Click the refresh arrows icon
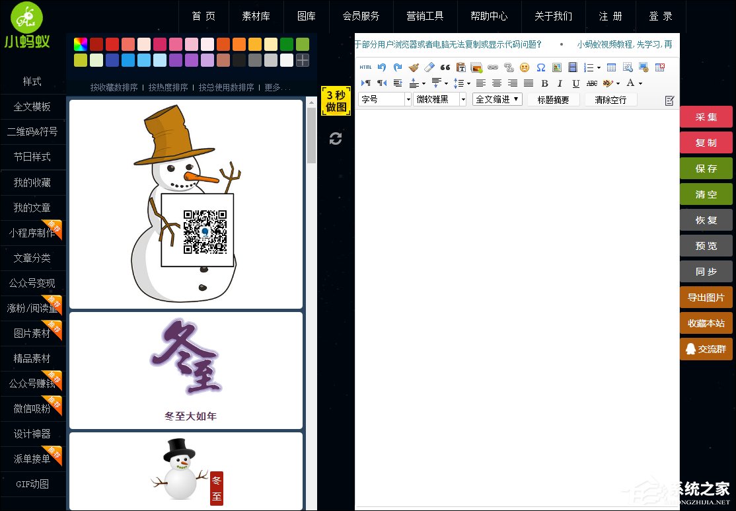Screen dimensions: 736x511 (336, 139)
